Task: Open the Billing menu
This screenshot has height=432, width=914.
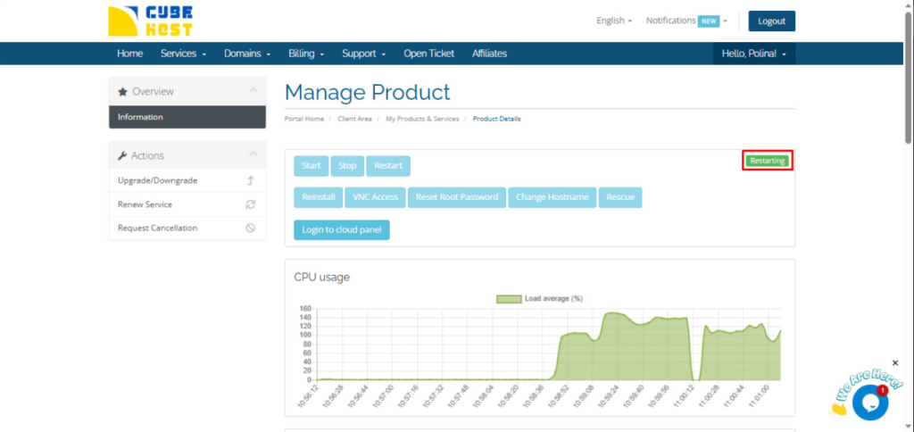Action: tap(306, 54)
